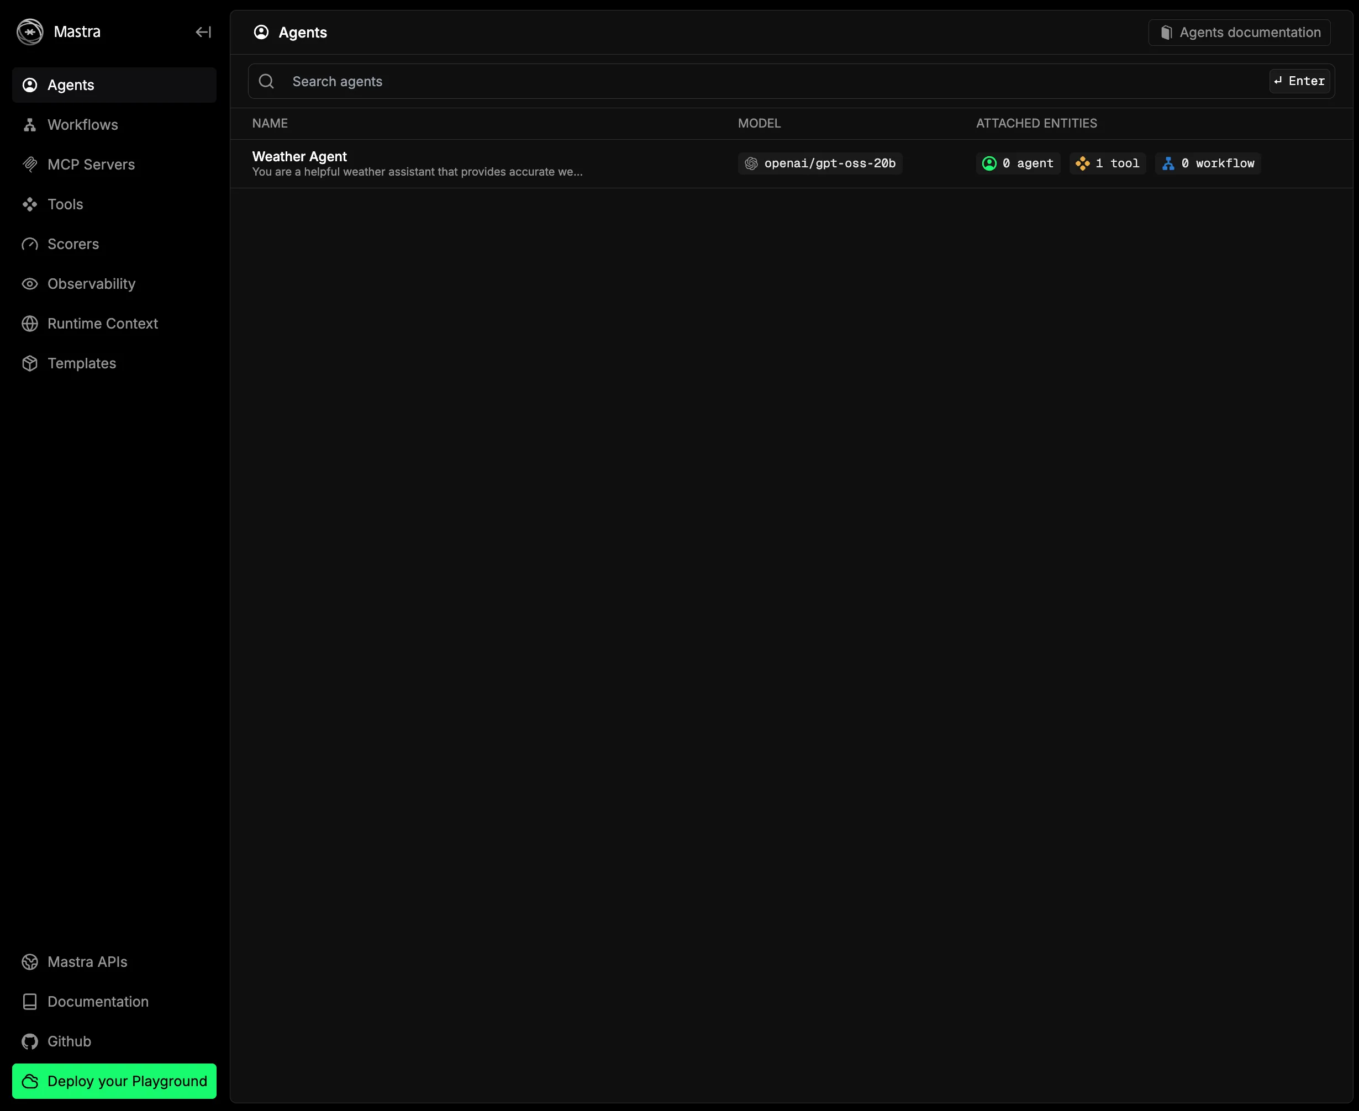Click the Mastra logo icon

pos(29,32)
